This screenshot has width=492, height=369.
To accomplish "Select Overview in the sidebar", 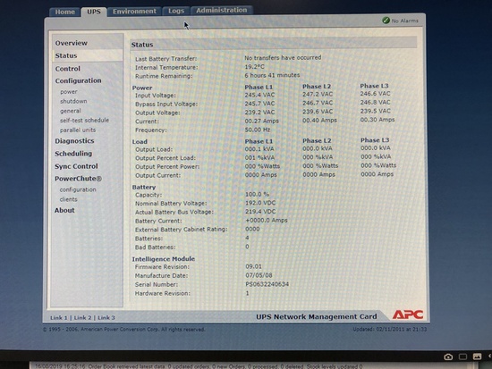I will coord(72,43).
